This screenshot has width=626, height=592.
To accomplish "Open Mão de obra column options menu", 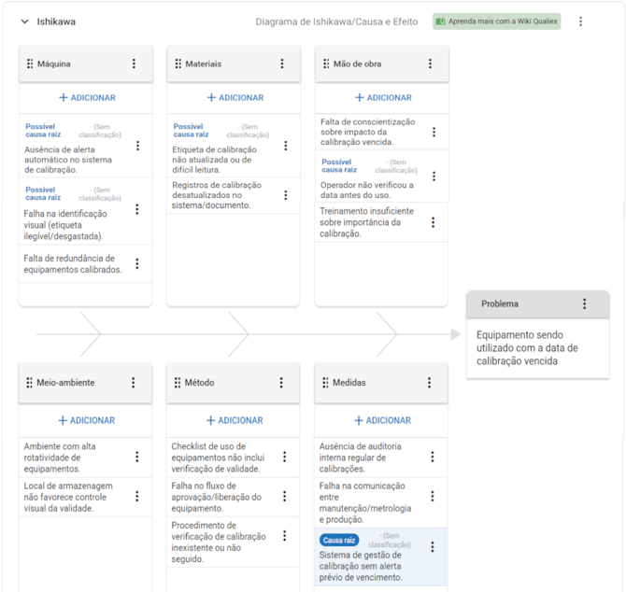I will (430, 63).
